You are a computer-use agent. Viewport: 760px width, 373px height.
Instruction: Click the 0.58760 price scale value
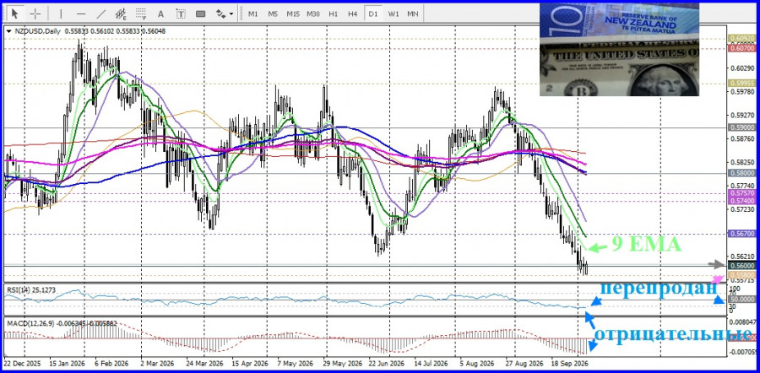(x=744, y=138)
